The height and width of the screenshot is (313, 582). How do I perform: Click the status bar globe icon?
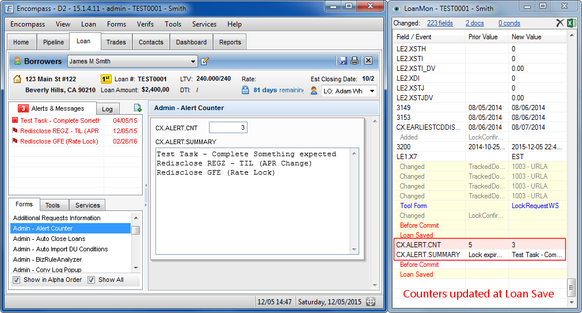(370, 301)
